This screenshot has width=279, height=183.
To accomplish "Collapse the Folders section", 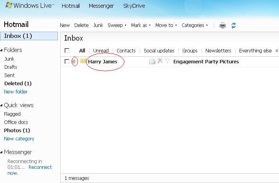I will [2, 50].
